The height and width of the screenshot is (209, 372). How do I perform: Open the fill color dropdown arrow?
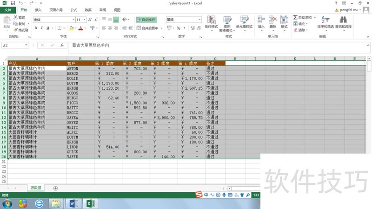click(76, 28)
